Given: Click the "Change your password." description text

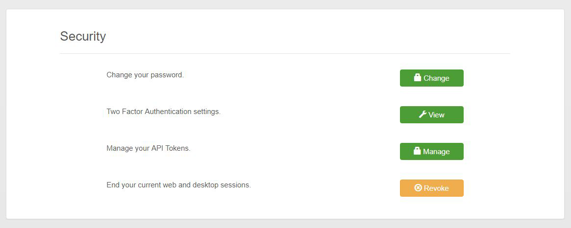Looking at the screenshot, I should coord(145,75).
